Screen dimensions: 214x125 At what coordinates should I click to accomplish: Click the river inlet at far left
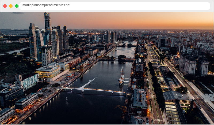click(x=15, y=51)
